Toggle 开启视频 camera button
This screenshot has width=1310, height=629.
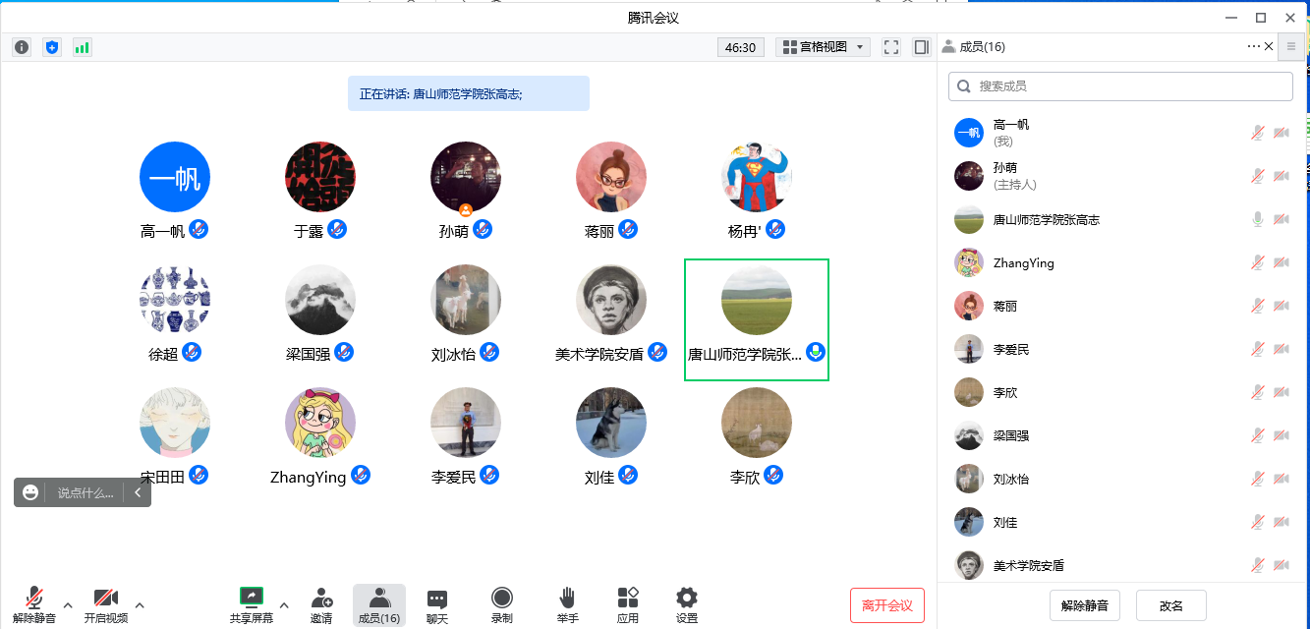[x=105, y=604]
